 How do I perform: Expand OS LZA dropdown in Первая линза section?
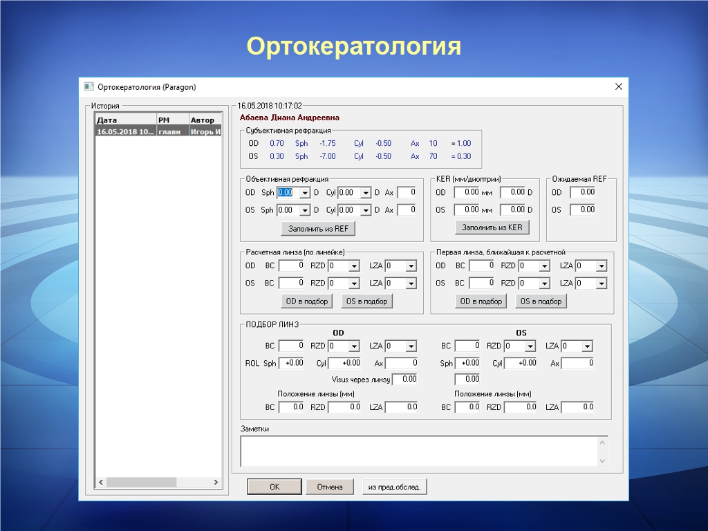(601, 283)
